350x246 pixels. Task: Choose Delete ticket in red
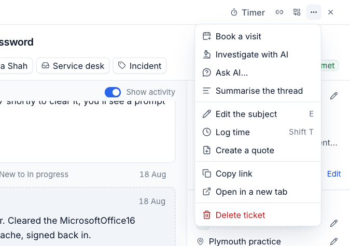(x=258, y=215)
